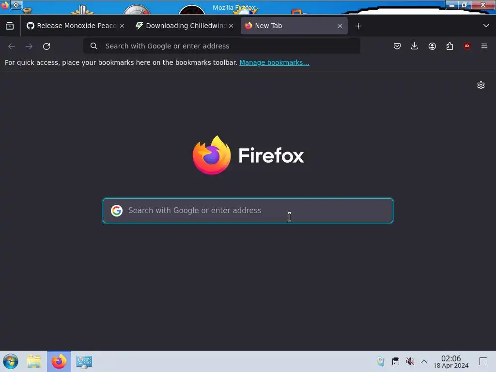Expand the list all tabs chevron
Image resolution: width=496 pixels, height=372 pixels.
point(486,26)
